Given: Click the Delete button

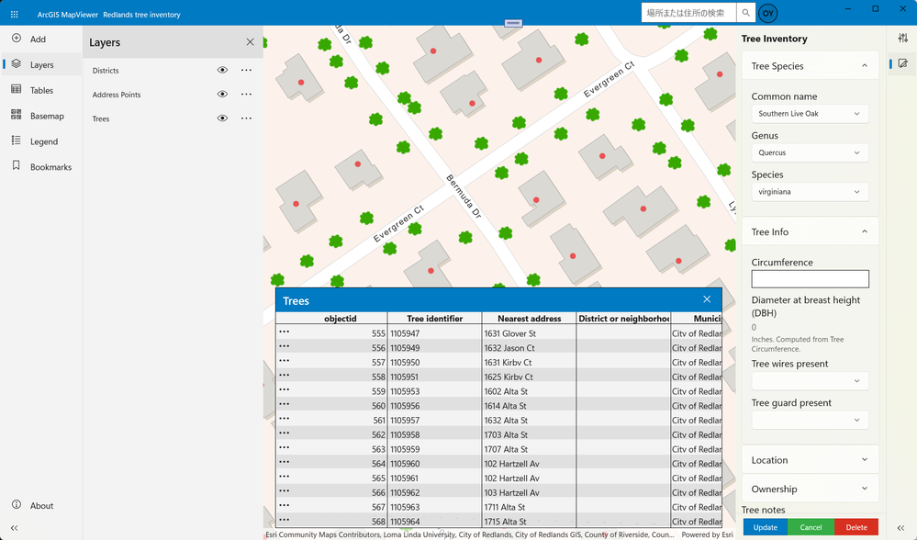Looking at the screenshot, I should point(856,527).
